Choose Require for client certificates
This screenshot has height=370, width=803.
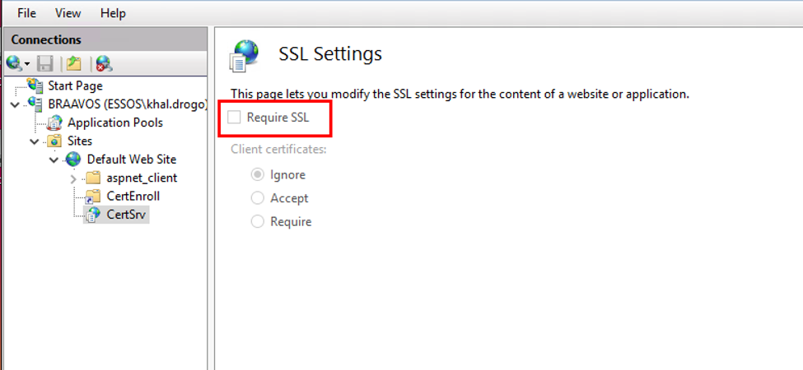coord(258,221)
